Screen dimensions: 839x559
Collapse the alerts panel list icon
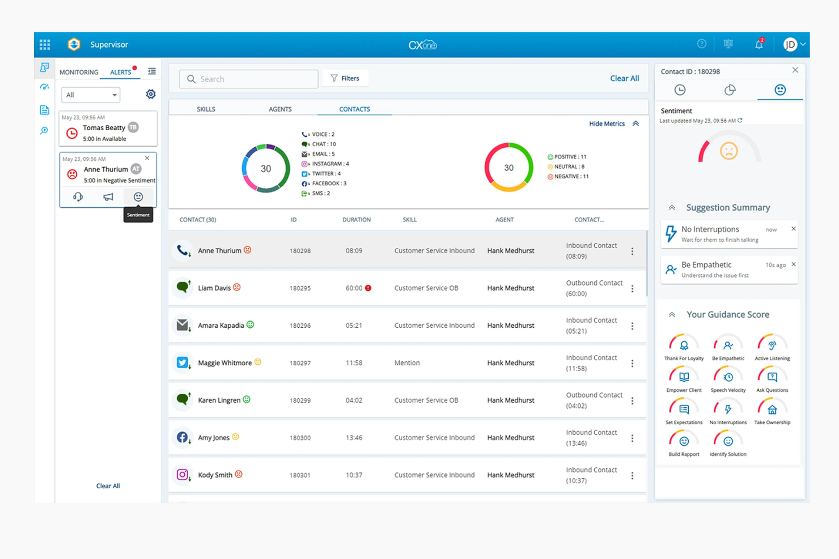click(152, 71)
